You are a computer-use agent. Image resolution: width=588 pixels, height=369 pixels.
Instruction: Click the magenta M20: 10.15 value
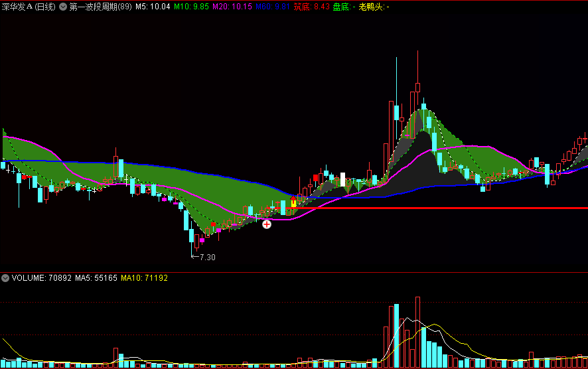click(x=232, y=7)
